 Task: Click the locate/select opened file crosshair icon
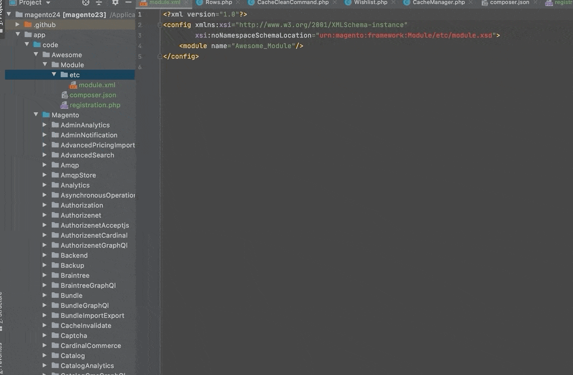[x=86, y=3]
